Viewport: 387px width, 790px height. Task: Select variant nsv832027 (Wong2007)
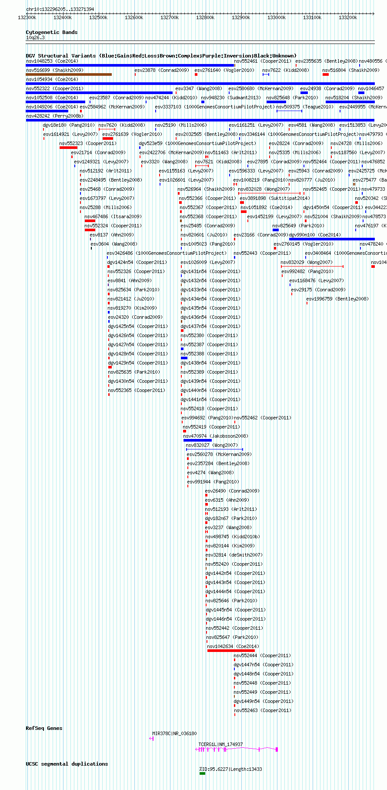pyautogui.click(x=212, y=445)
